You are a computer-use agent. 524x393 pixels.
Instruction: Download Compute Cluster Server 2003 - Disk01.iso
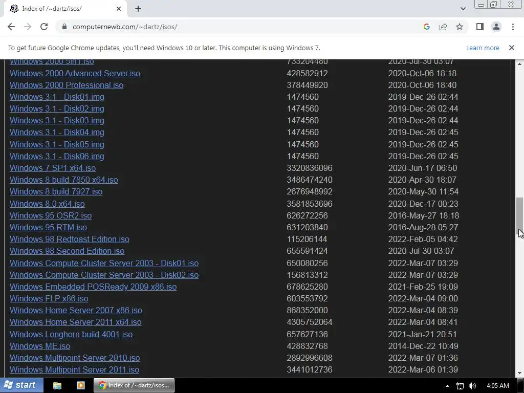click(x=104, y=263)
